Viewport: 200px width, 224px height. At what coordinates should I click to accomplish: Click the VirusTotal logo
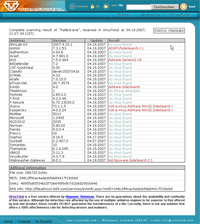[33, 6]
